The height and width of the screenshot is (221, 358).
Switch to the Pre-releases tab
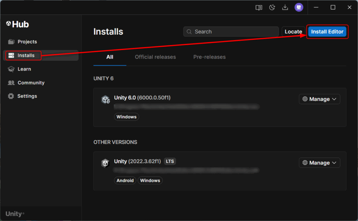coord(209,57)
